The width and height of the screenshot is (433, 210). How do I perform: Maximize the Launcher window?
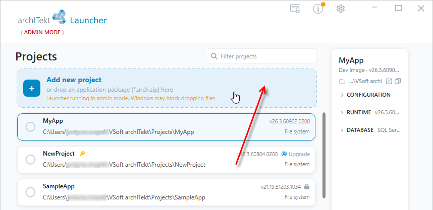tap(398, 8)
